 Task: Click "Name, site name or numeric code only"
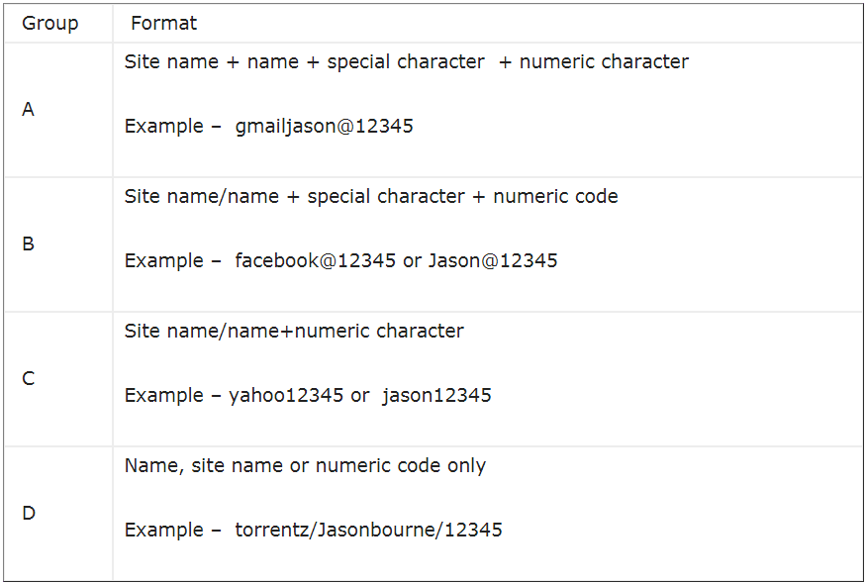pyautogui.click(x=305, y=465)
